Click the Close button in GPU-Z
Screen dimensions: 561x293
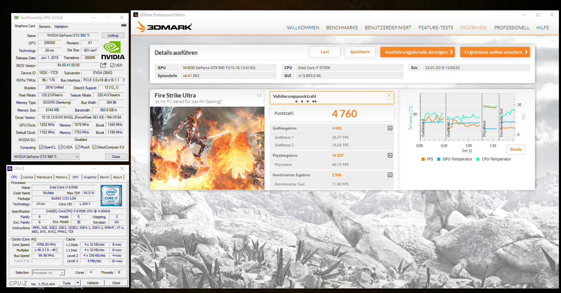116,157
